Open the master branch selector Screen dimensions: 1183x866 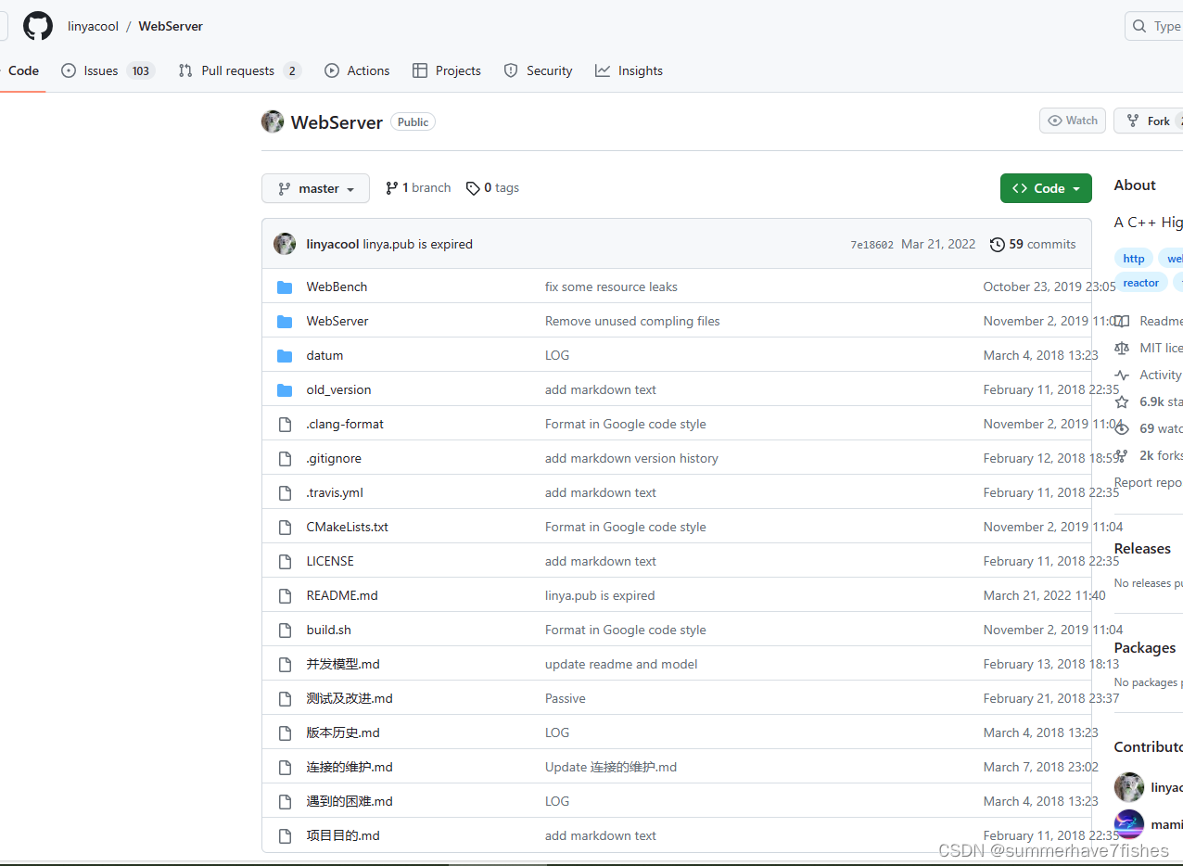315,188
